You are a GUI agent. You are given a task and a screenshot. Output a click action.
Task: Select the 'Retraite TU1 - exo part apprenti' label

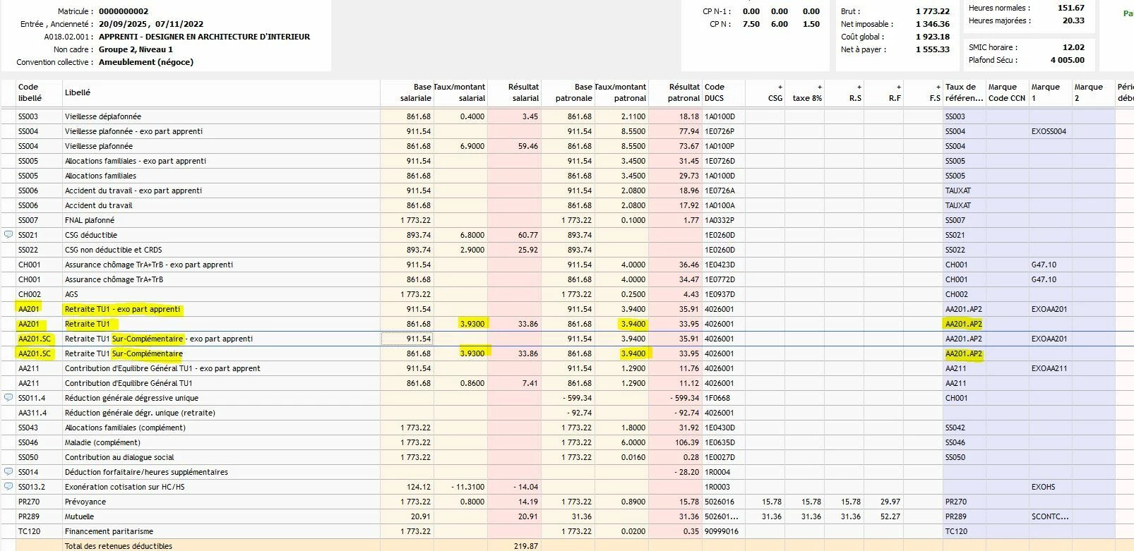[x=123, y=309]
